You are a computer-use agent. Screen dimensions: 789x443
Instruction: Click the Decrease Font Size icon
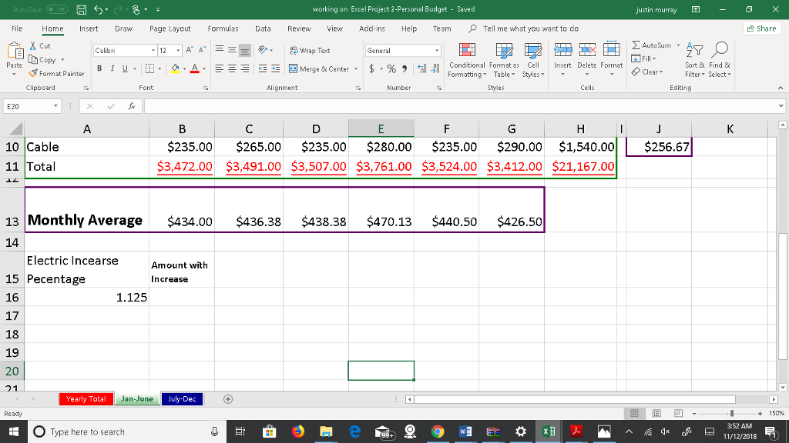point(202,50)
